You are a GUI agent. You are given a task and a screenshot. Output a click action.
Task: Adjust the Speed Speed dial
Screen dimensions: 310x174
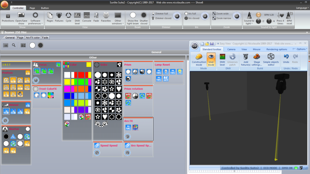(97, 153)
